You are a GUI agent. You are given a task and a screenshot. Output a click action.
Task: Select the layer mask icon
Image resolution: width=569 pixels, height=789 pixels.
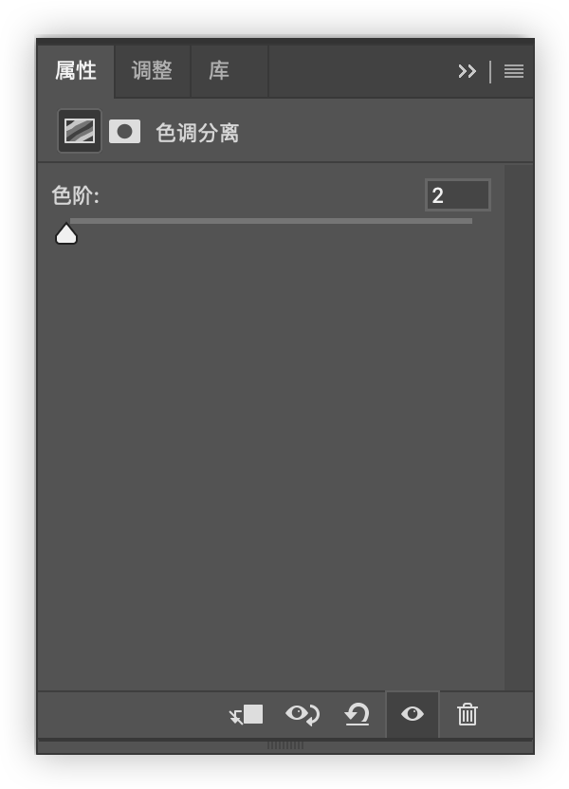click(124, 132)
